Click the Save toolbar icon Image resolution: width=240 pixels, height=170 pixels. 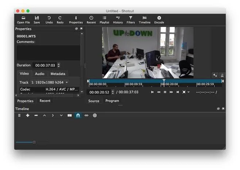(x=37, y=19)
